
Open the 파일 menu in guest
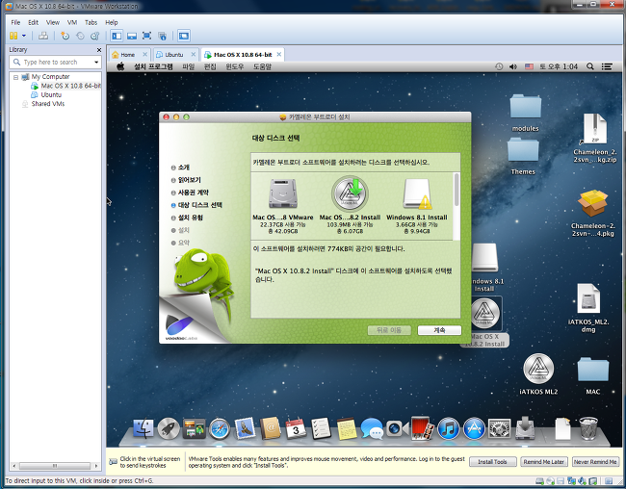(189, 66)
